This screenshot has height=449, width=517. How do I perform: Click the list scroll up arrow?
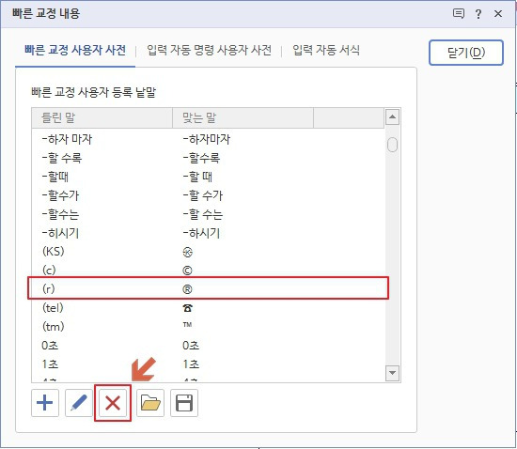point(392,116)
